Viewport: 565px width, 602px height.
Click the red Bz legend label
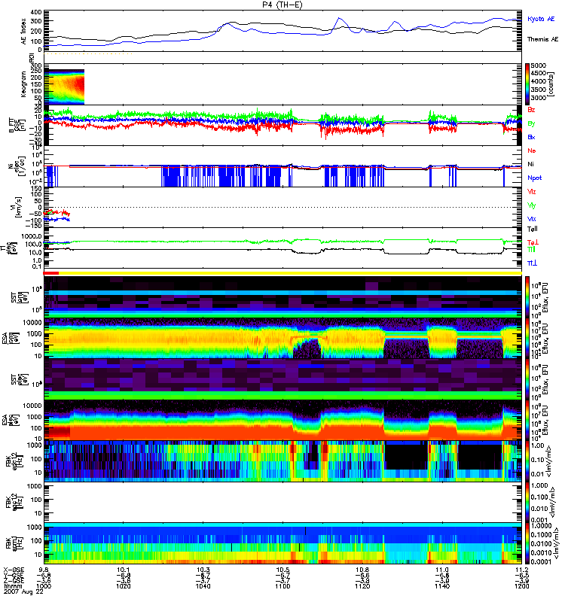point(531,110)
